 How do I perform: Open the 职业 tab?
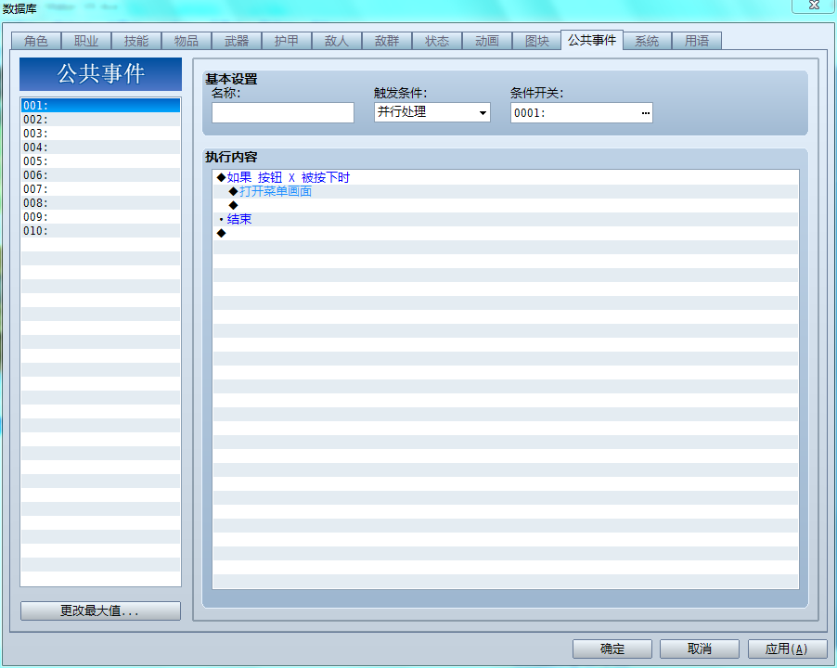point(86,41)
